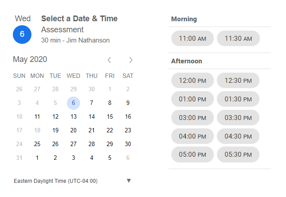
Task: Open the timezone dropdown arrow
Action: pyautogui.click(x=129, y=181)
